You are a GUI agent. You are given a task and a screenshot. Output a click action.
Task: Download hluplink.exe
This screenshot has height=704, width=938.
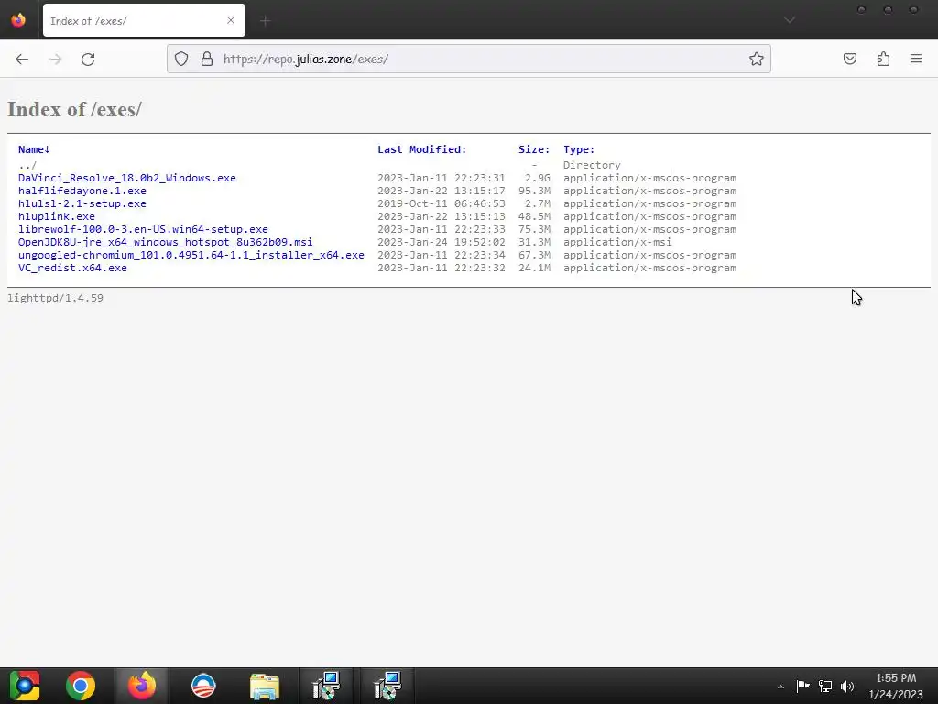[56, 216]
